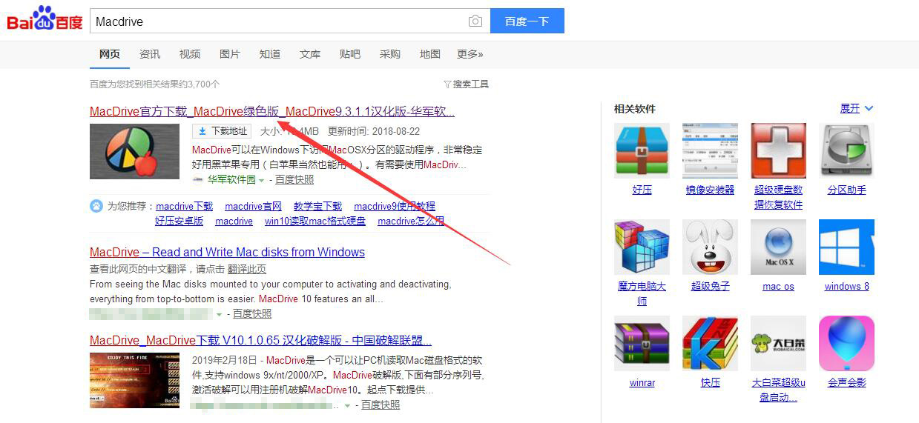Click suggested search macdrive下载
Viewport: 919px width, 423px height.
185,206
